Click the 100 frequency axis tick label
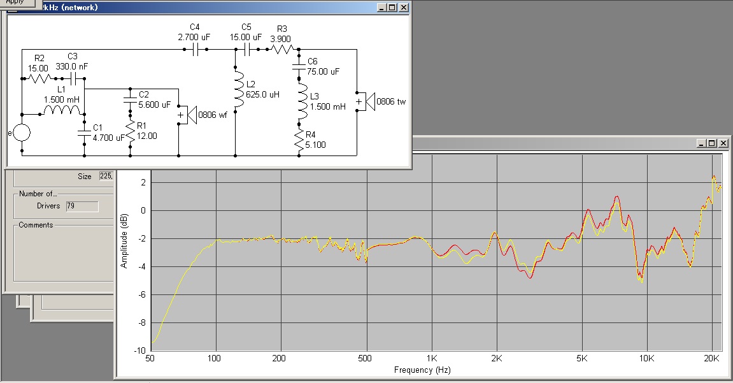 pyautogui.click(x=214, y=358)
